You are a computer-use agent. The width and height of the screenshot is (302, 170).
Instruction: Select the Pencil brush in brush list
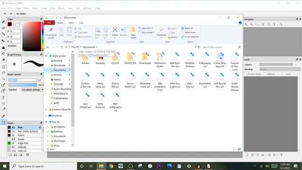(x=25, y=136)
